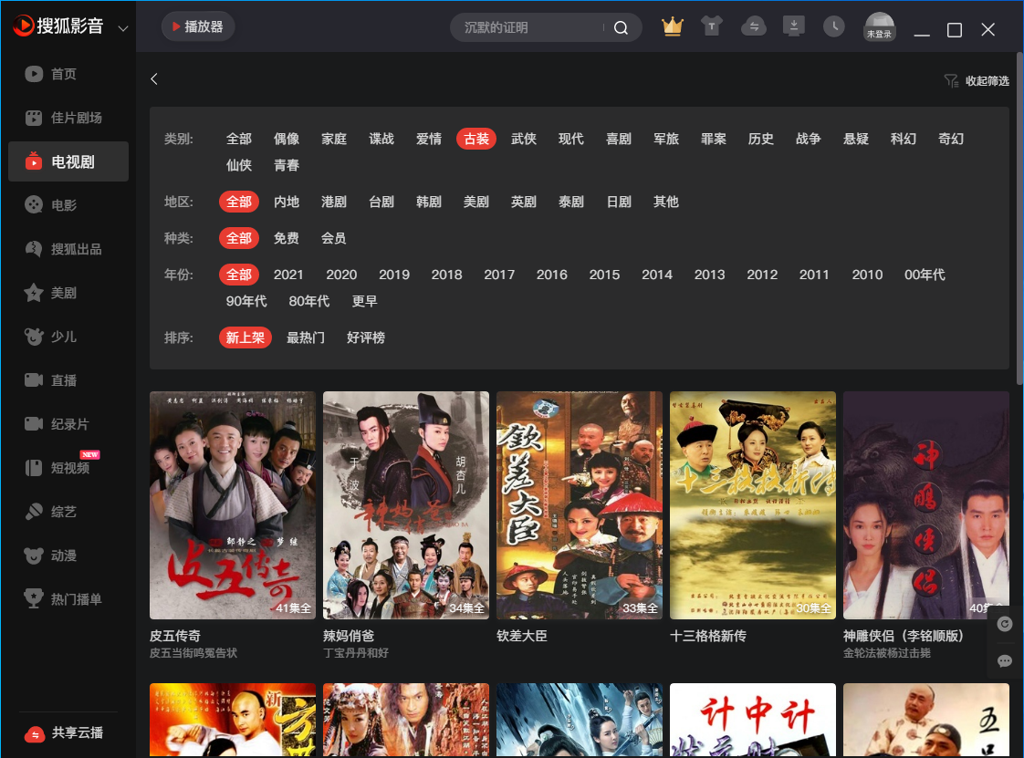Select 青春 category
Image resolution: width=1024 pixels, height=758 pixels.
(286, 164)
